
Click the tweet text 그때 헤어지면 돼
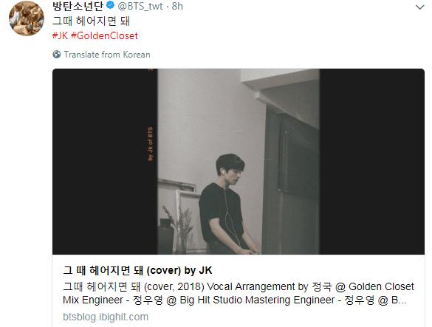click(x=91, y=21)
